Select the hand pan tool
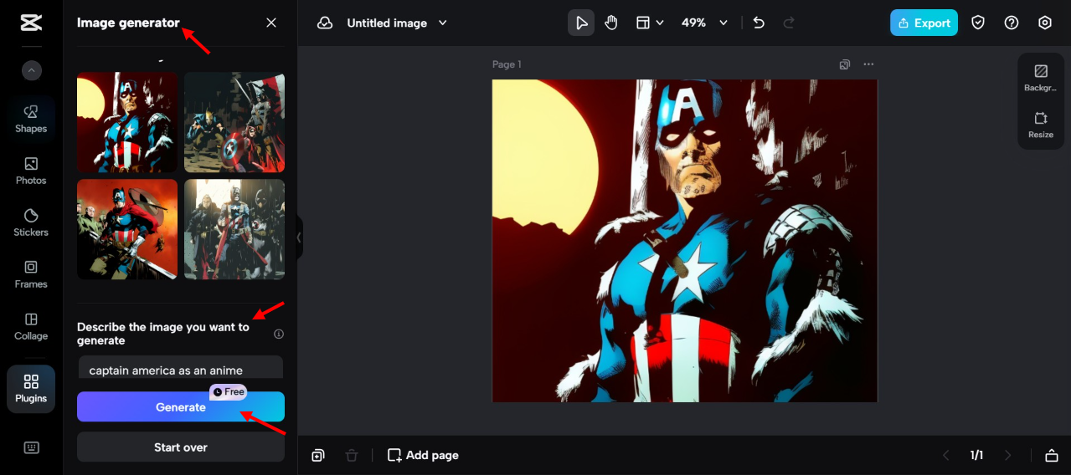Viewport: 1071px width, 475px height. [611, 23]
